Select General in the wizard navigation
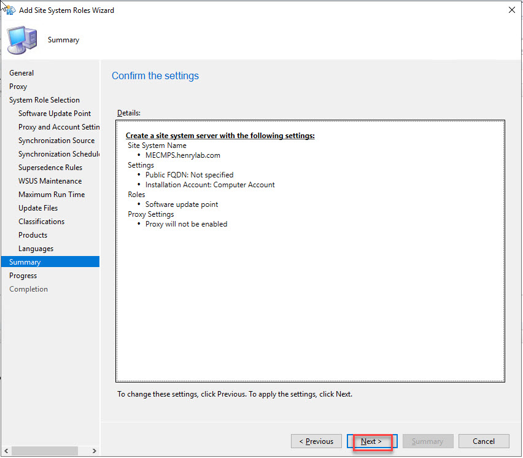This screenshot has width=523, height=458. click(21, 73)
